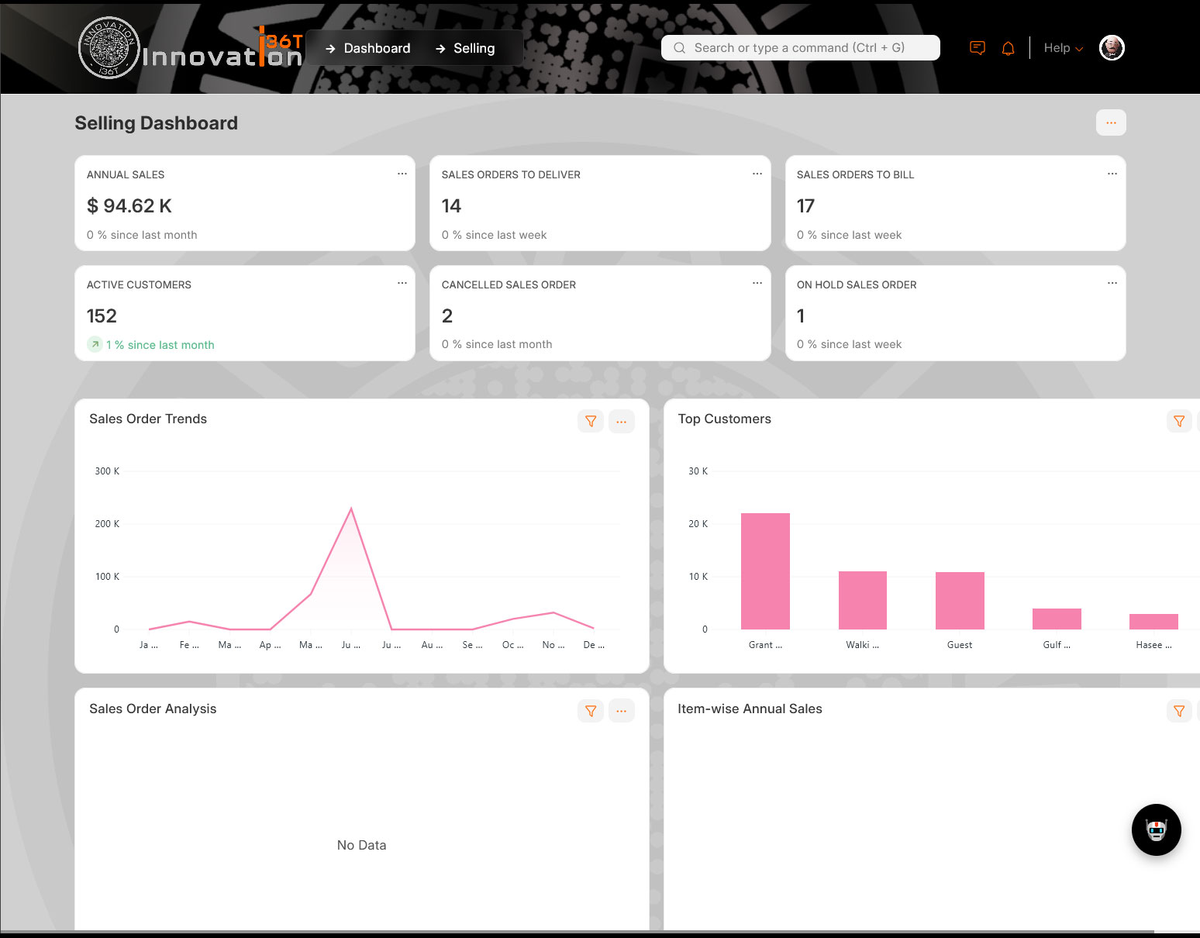Click filter icon on Item-wise Annual Sales

1178,711
